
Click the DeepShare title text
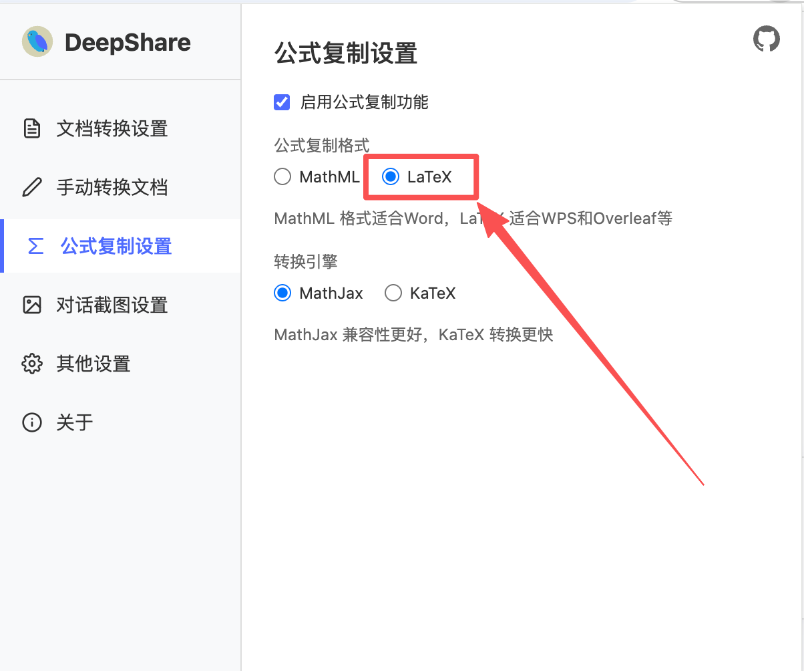(x=128, y=41)
